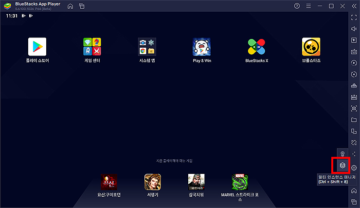360x208 pixels.
Task: Click the 11:31 clock text
Action: tap(12, 16)
